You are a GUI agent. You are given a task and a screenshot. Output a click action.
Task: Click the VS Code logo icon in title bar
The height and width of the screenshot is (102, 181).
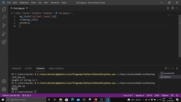3,3
